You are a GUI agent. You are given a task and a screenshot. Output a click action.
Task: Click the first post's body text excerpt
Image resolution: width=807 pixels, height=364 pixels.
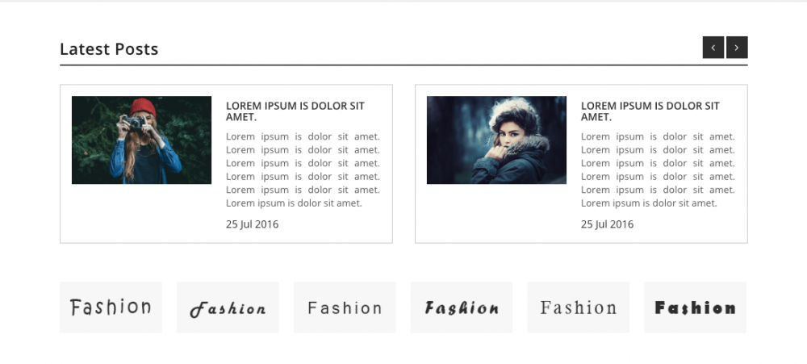[303, 170]
